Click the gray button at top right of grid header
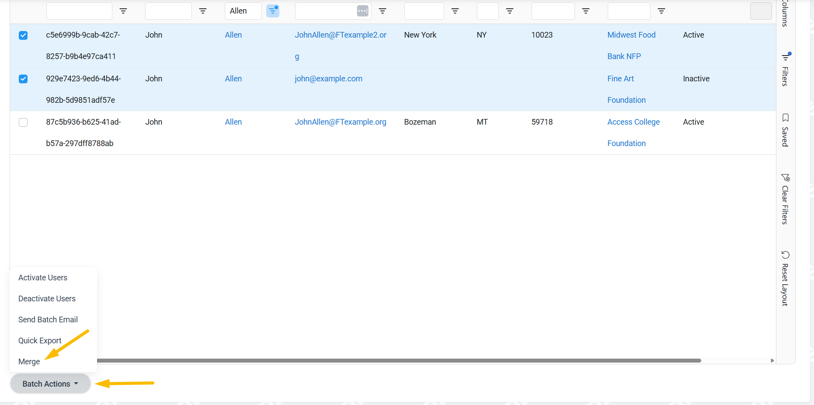The image size is (814, 405). [761, 11]
